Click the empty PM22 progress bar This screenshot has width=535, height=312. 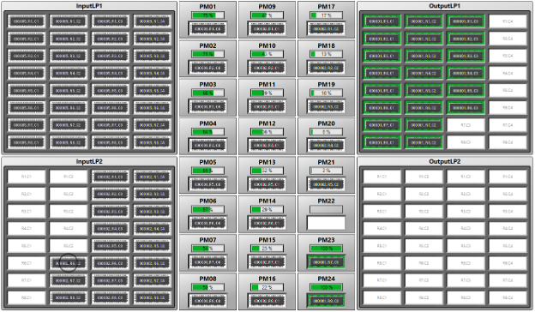pyautogui.click(x=326, y=209)
